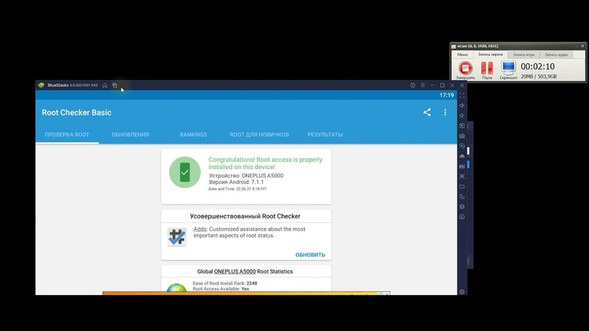Click the share icon in Root Checker
589x331 pixels.
pyautogui.click(x=427, y=113)
